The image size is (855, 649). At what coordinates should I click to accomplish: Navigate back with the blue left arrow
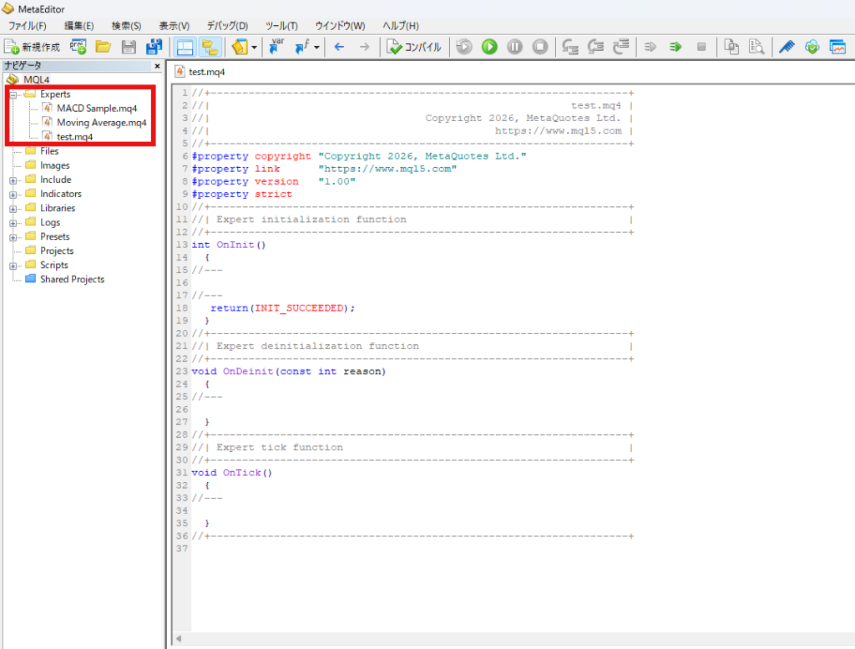point(339,47)
